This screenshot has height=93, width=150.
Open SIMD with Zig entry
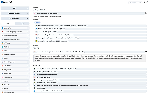[90, 88]
